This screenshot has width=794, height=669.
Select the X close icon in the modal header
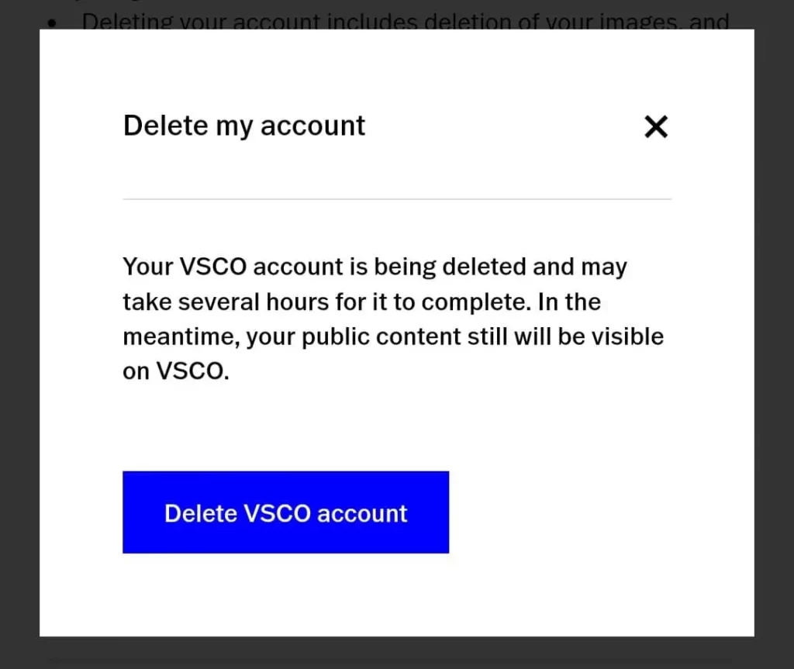pos(655,126)
